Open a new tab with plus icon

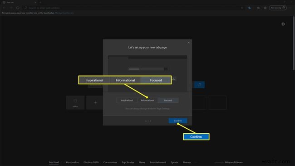40,2
